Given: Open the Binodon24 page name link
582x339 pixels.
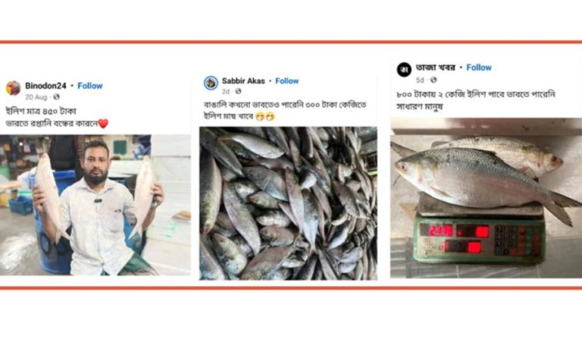Looking at the screenshot, I should coord(45,86).
